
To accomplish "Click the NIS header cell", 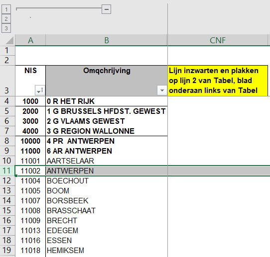I will point(30,81).
